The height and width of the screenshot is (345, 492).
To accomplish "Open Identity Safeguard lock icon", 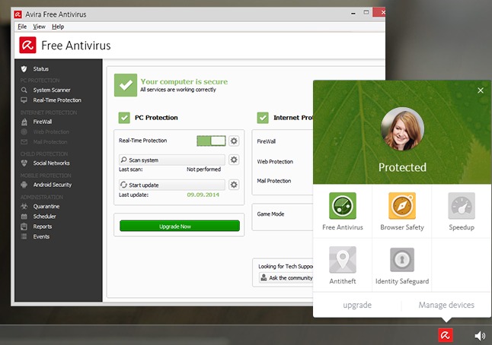I will 402,260.
